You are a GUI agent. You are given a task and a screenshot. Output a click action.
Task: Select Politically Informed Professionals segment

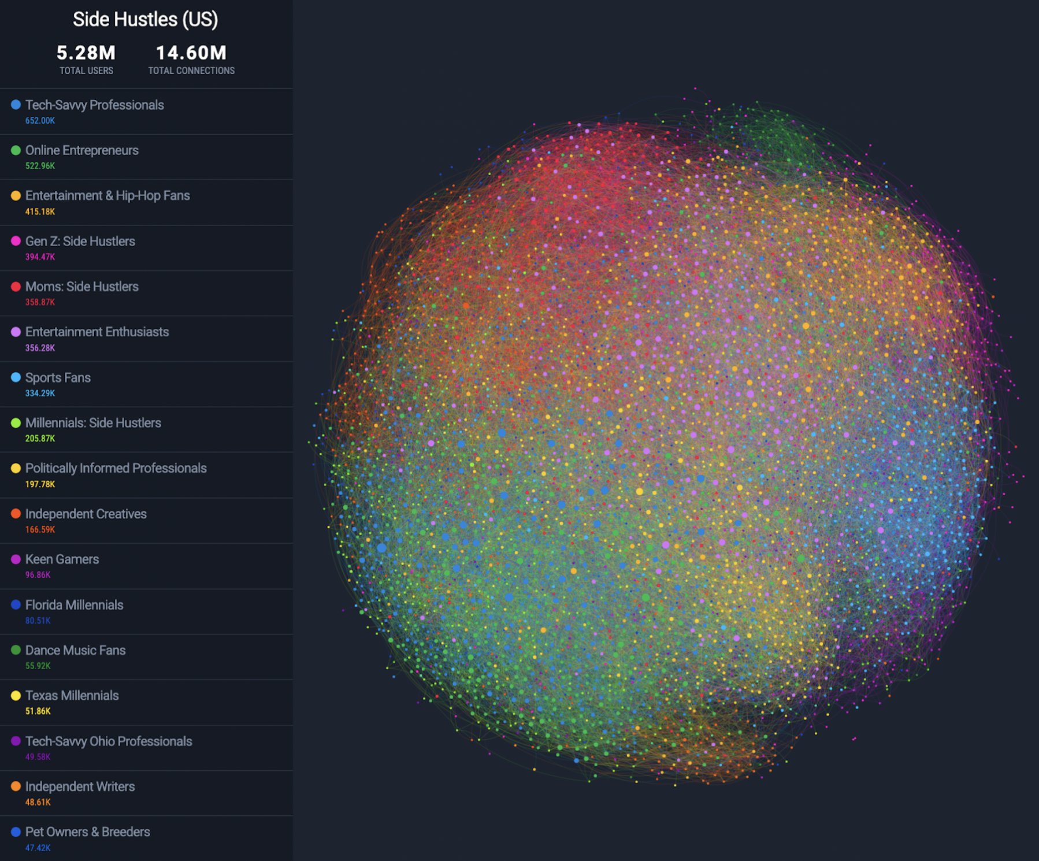coord(146,476)
